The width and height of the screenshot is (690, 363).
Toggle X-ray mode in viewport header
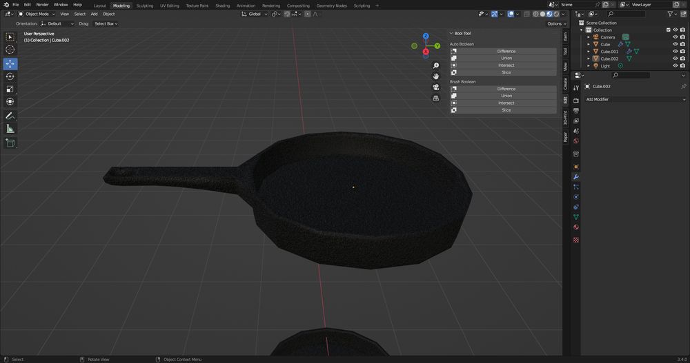coord(526,14)
